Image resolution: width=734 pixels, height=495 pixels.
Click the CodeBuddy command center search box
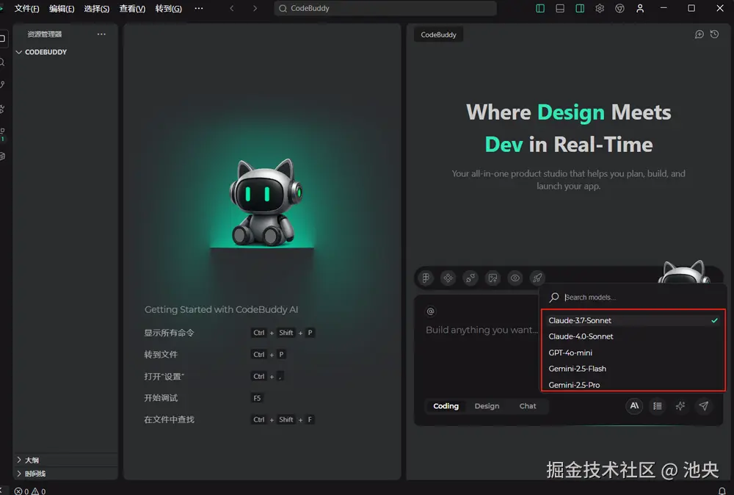pyautogui.click(x=385, y=8)
